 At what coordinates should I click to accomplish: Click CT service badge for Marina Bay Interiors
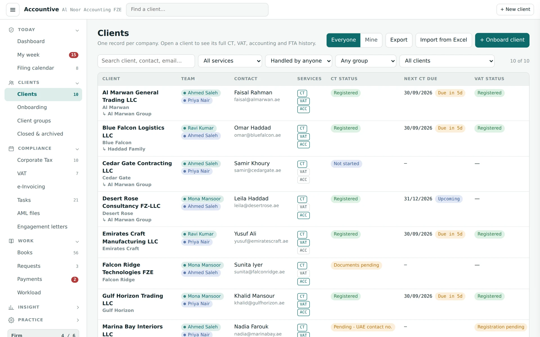[302, 327]
